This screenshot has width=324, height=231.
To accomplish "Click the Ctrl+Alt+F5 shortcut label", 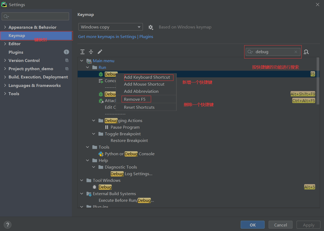I will (x=304, y=101).
